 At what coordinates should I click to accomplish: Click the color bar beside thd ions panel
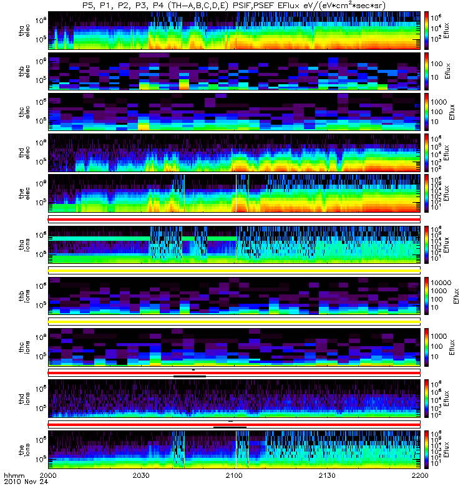426,399
